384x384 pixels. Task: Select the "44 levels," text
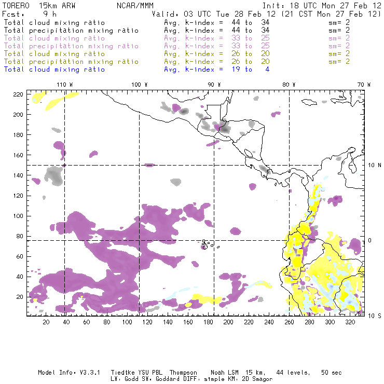(293, 373)
